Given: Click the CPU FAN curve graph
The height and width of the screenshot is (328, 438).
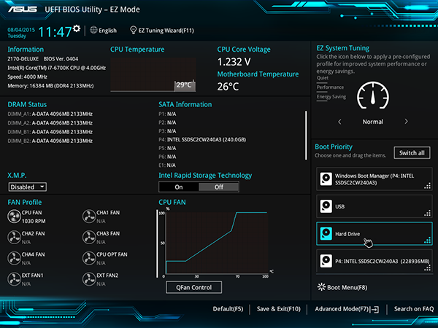Looking at the screenshot, I should click(x=217, y=243).
